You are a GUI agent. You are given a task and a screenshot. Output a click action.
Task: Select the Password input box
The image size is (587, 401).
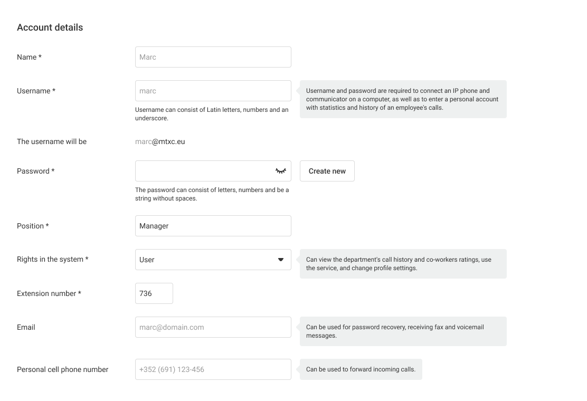203,171
